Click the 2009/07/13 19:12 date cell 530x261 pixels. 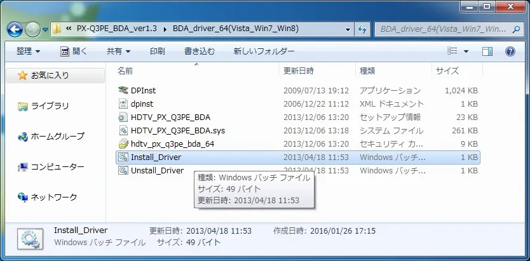(316, 90)
